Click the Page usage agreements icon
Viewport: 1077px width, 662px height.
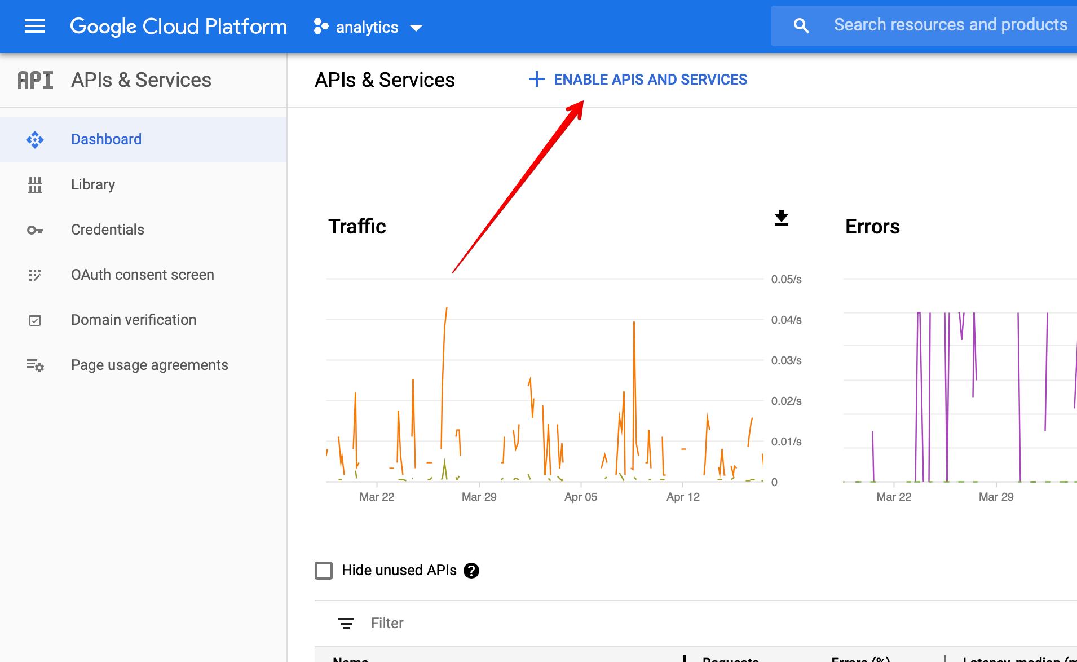point(35,365)
